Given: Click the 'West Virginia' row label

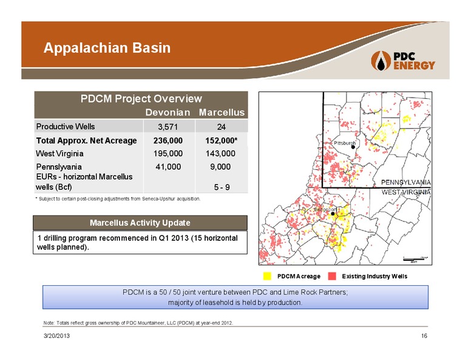Looking at the screenshot, I should tap(59, 153).
